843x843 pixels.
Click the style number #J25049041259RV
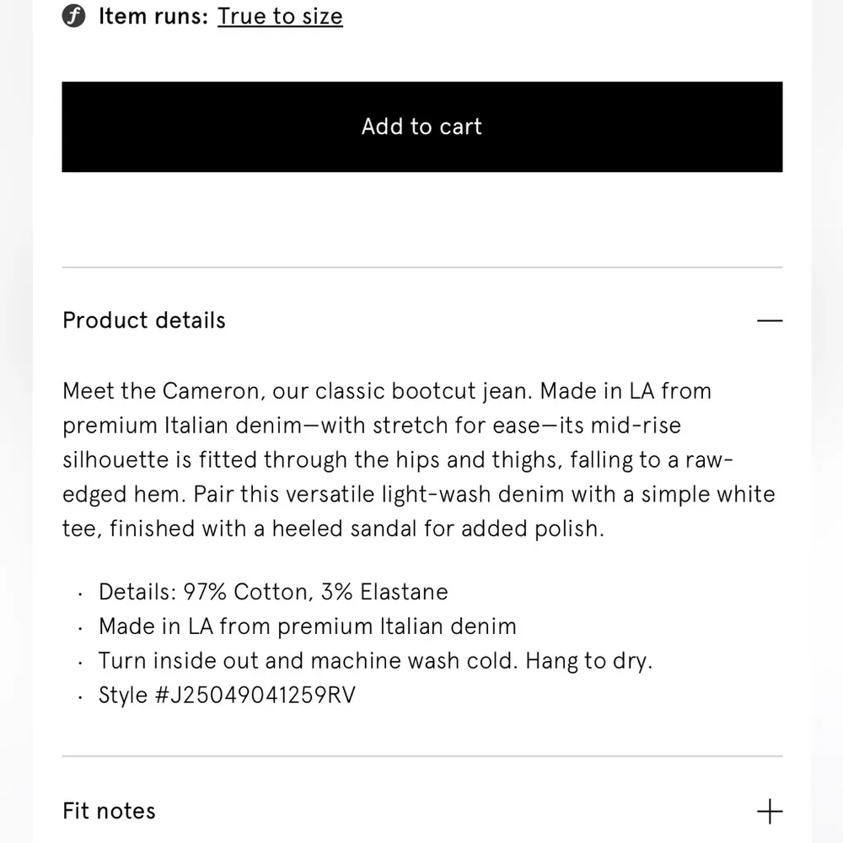pyautogui.click(x=227, y=696)
